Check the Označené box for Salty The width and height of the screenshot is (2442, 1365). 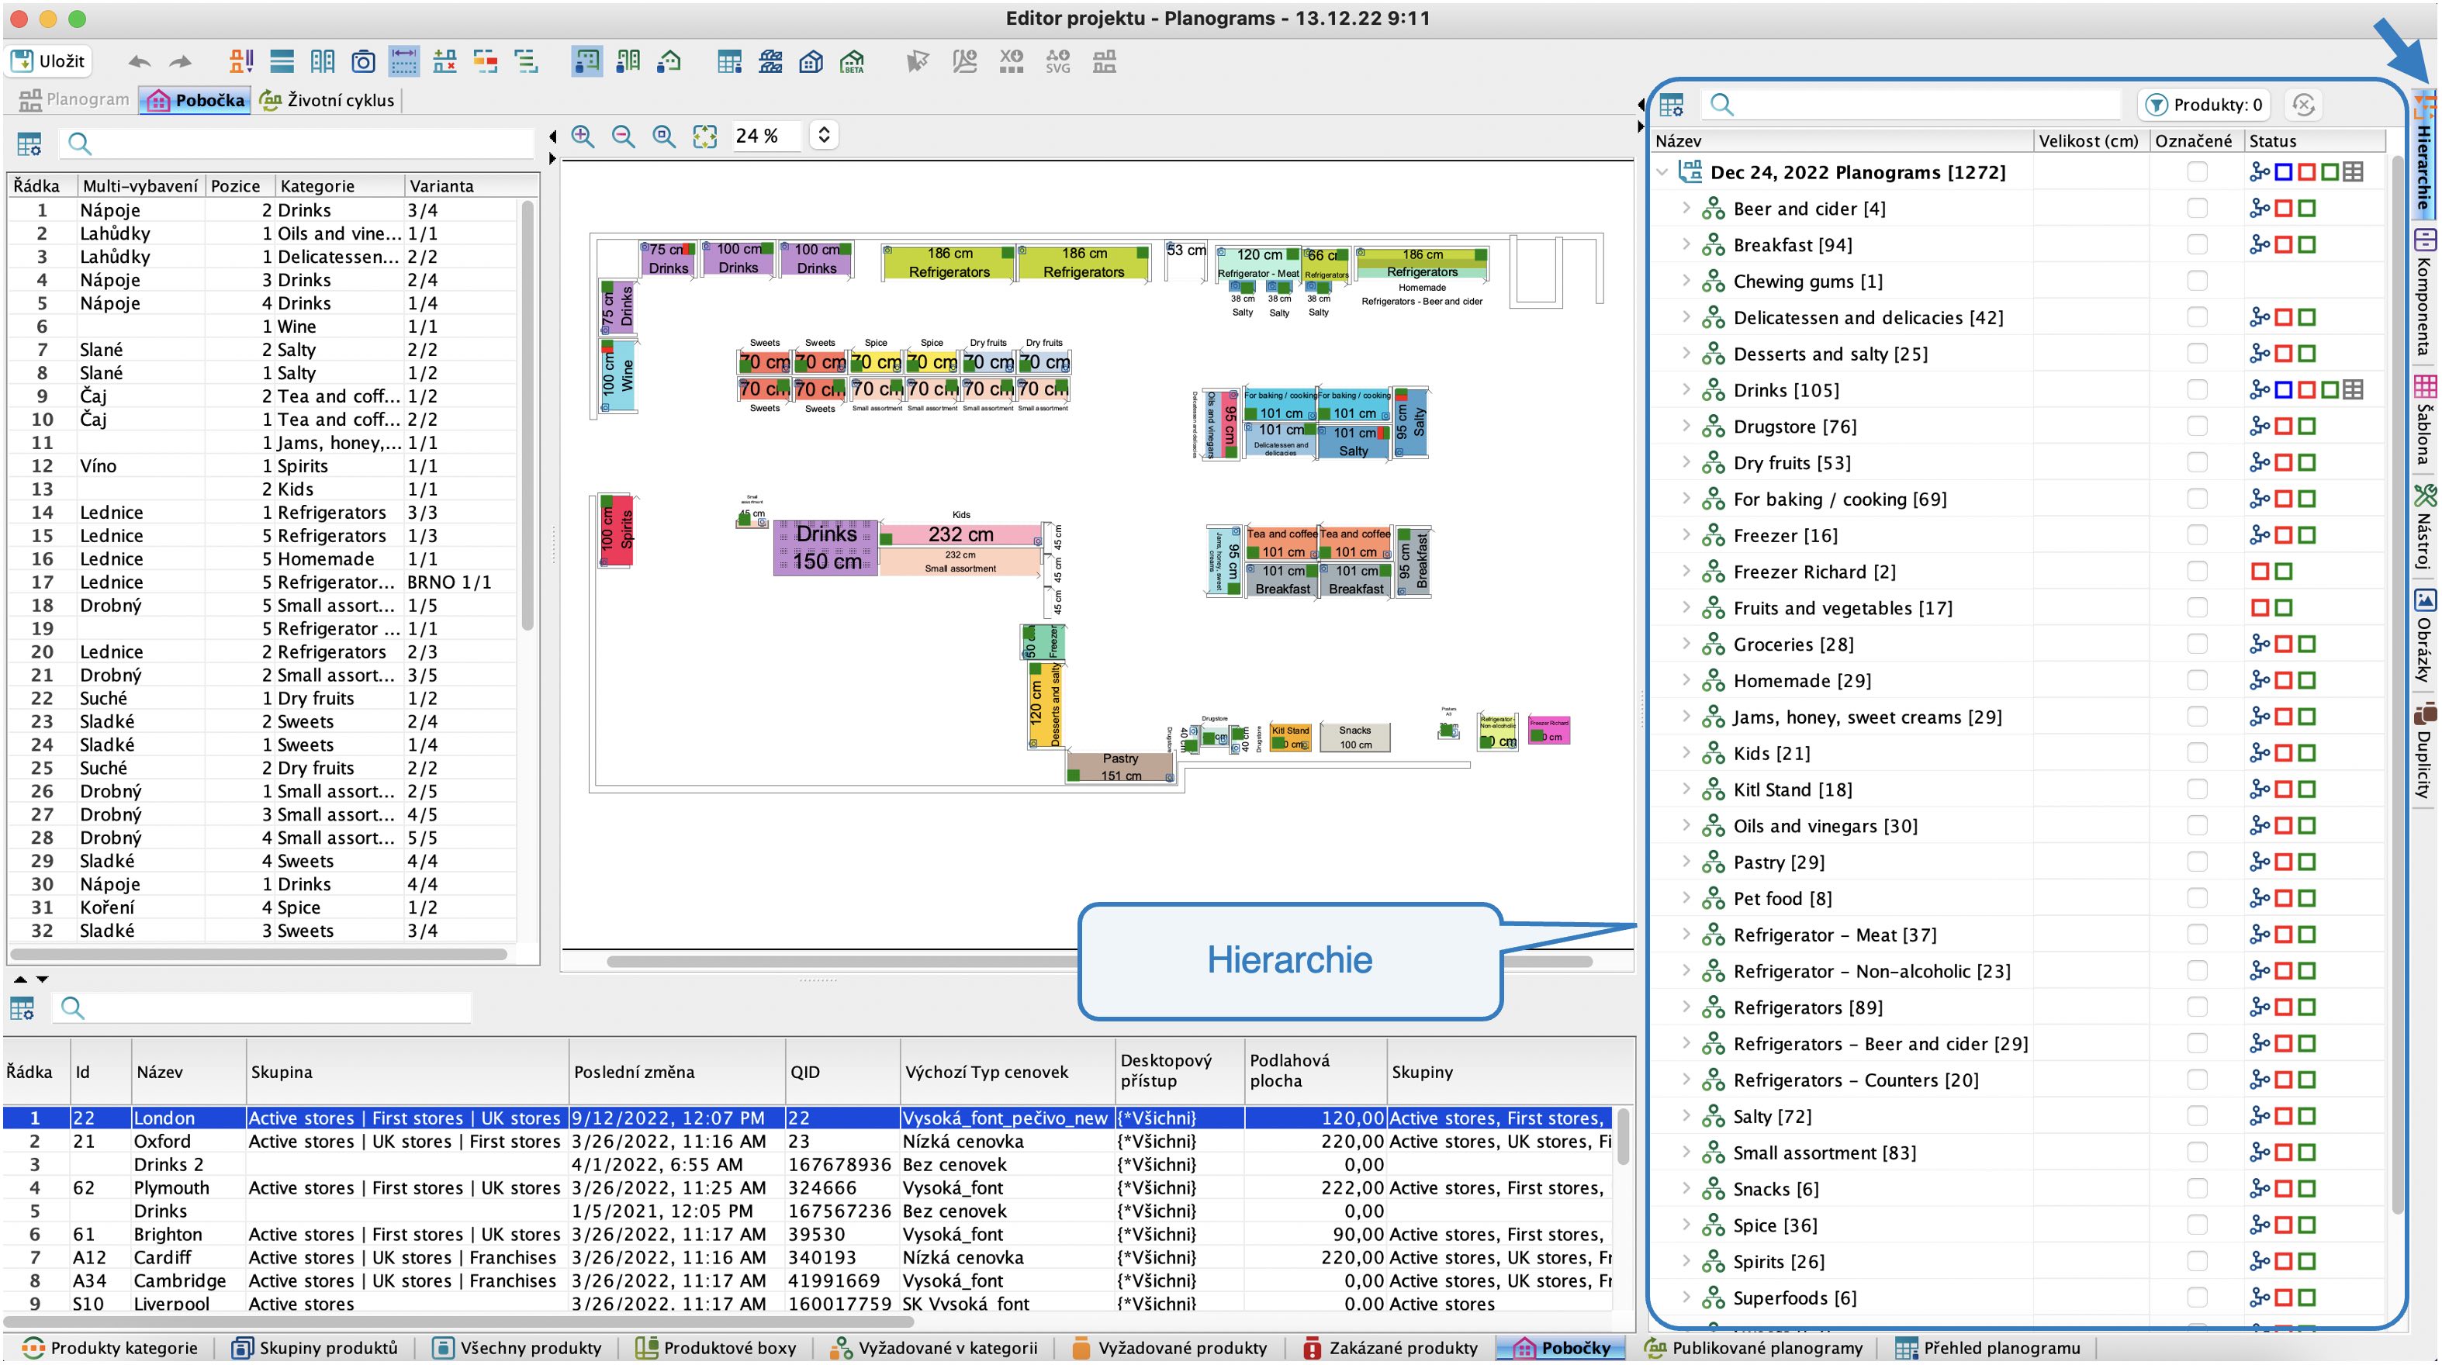(2196, 1117)
